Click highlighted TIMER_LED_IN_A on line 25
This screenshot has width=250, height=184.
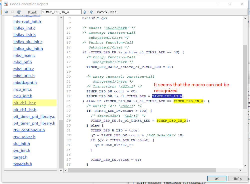click(x=188, y=101)
